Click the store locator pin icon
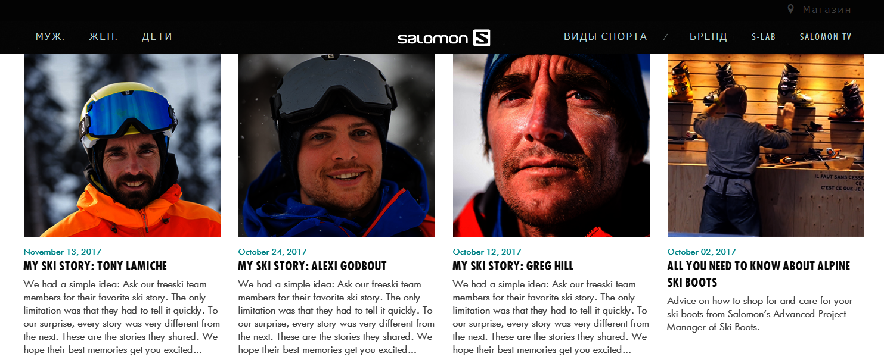Viewport: 884px width, 360px height. [x=790, y=10]
